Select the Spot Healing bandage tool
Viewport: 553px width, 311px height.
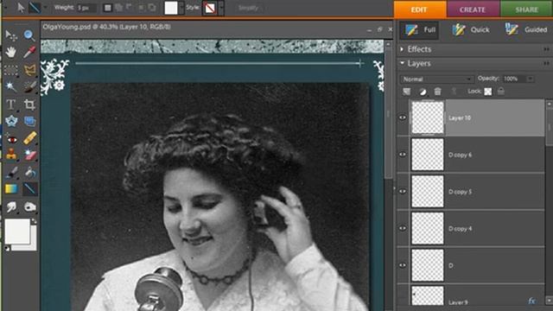[x=29, y=138]
